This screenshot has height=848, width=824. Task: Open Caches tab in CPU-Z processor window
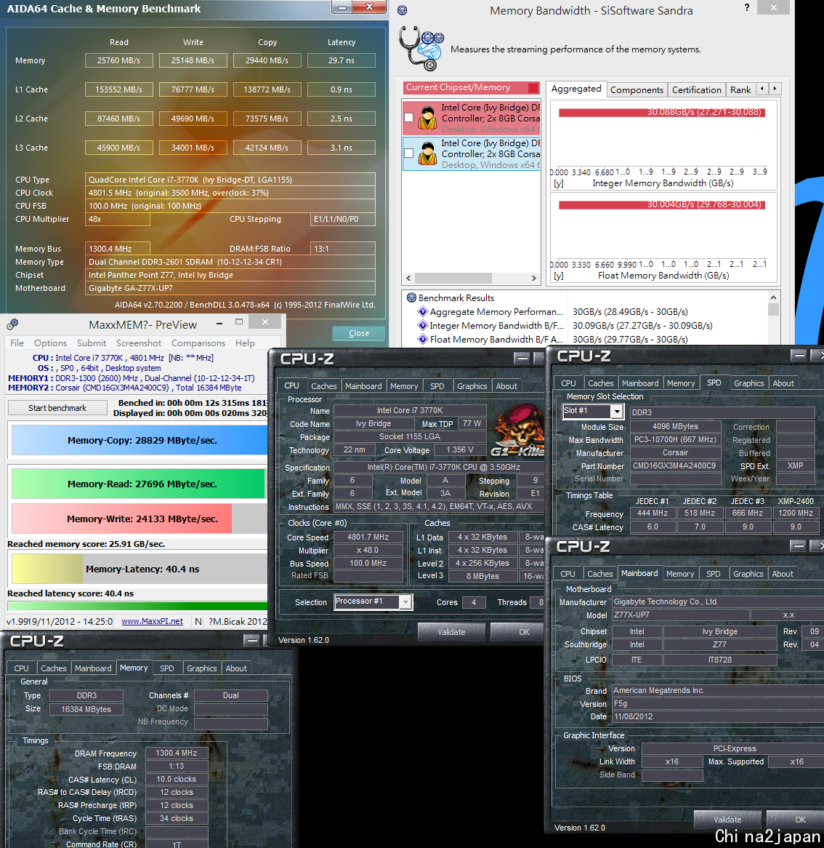coord(323,386)
